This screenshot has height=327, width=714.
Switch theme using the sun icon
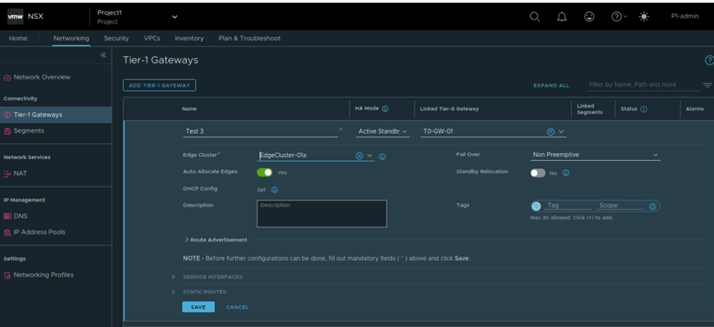(x=645, y=17)
